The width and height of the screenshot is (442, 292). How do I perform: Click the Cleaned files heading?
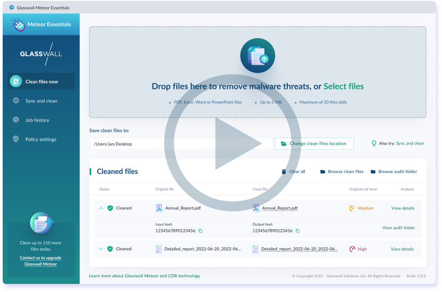[117, 171]
